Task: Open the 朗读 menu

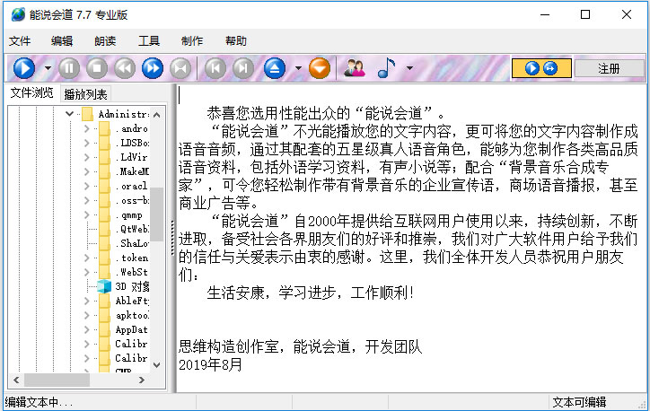Action: tap(105, 41)
